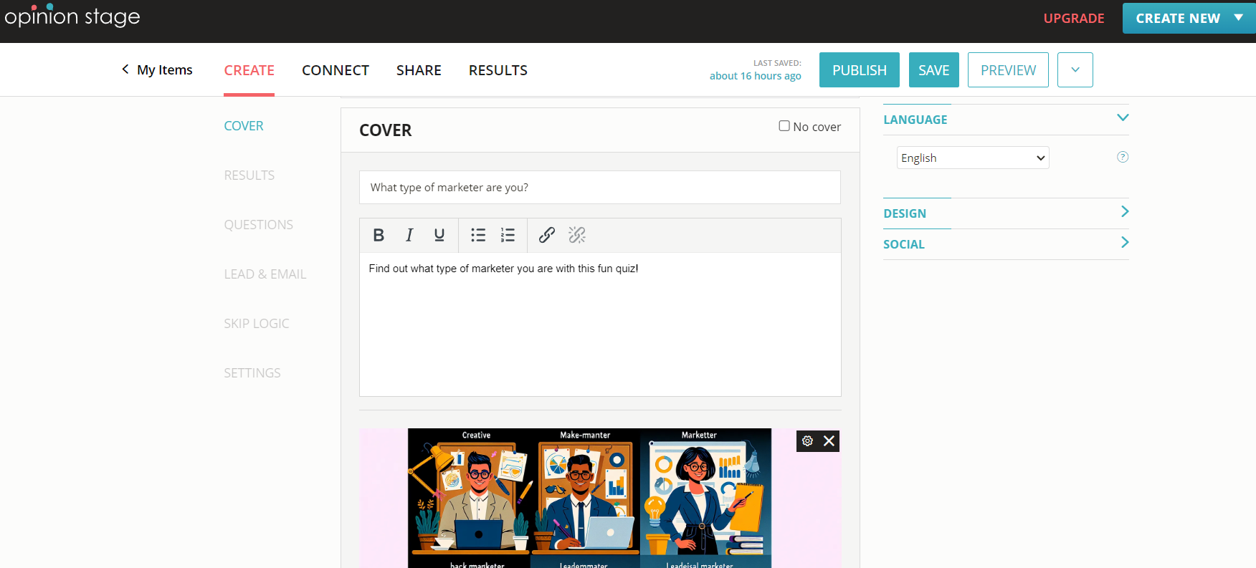This screenshot has height=568, width=1256.
Task: Insert a bulleted list
Action: (x=478, y=235)
